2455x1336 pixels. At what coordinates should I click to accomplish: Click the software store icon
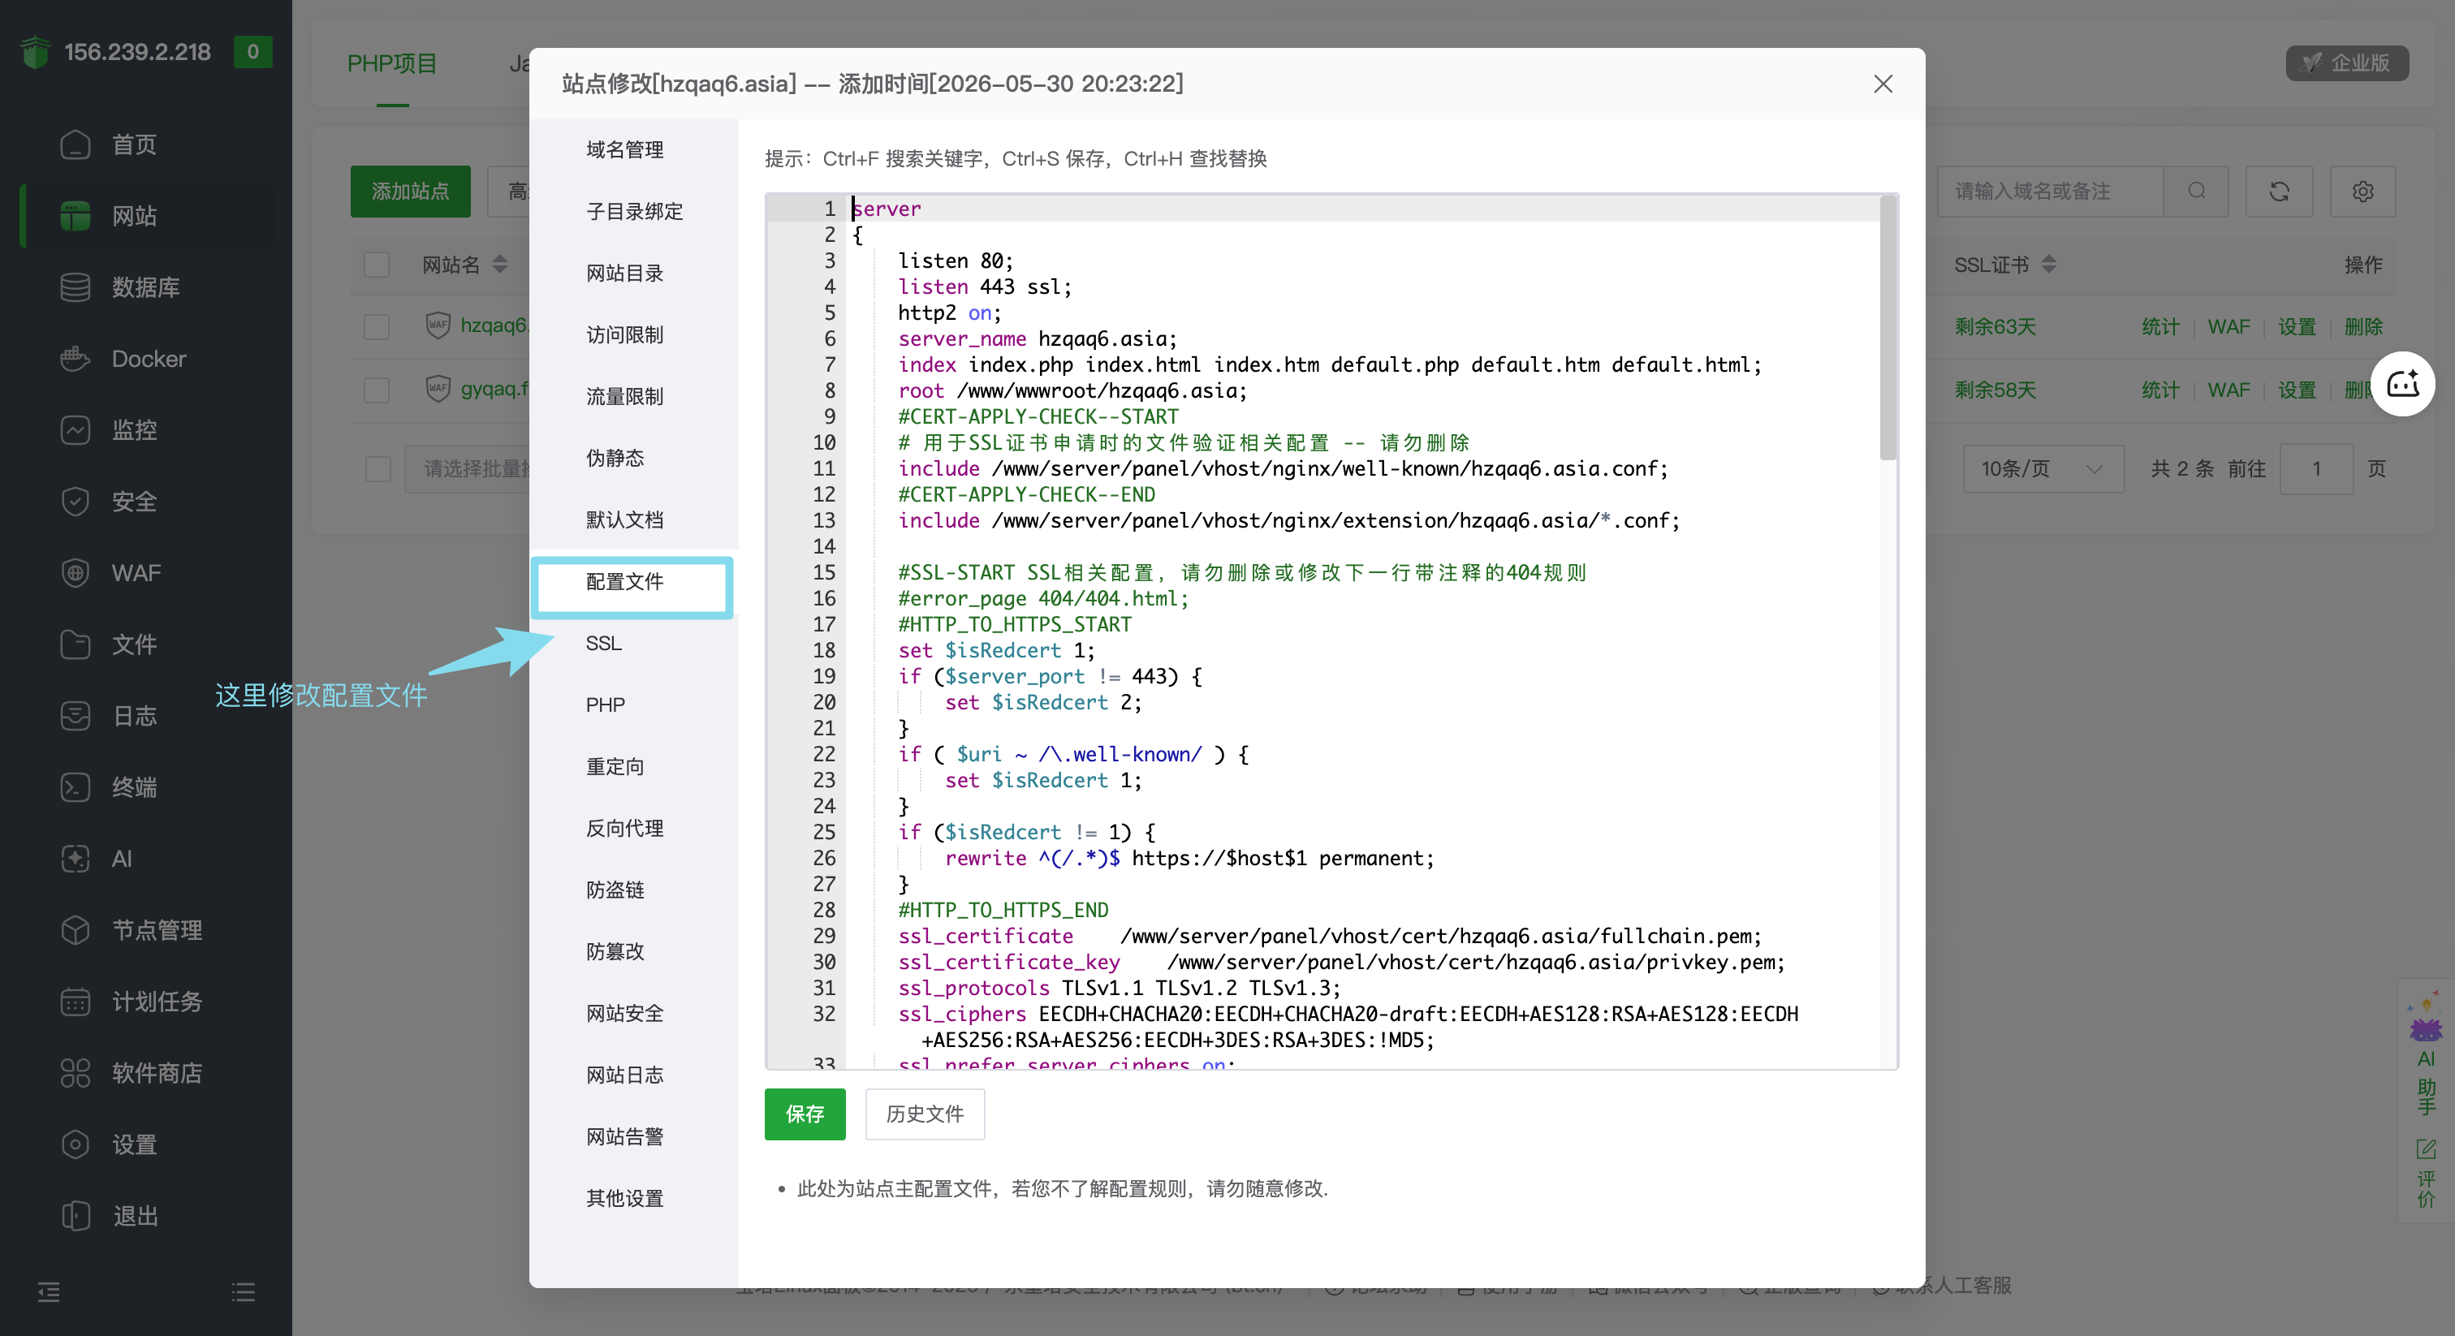tap(76, 1073)
